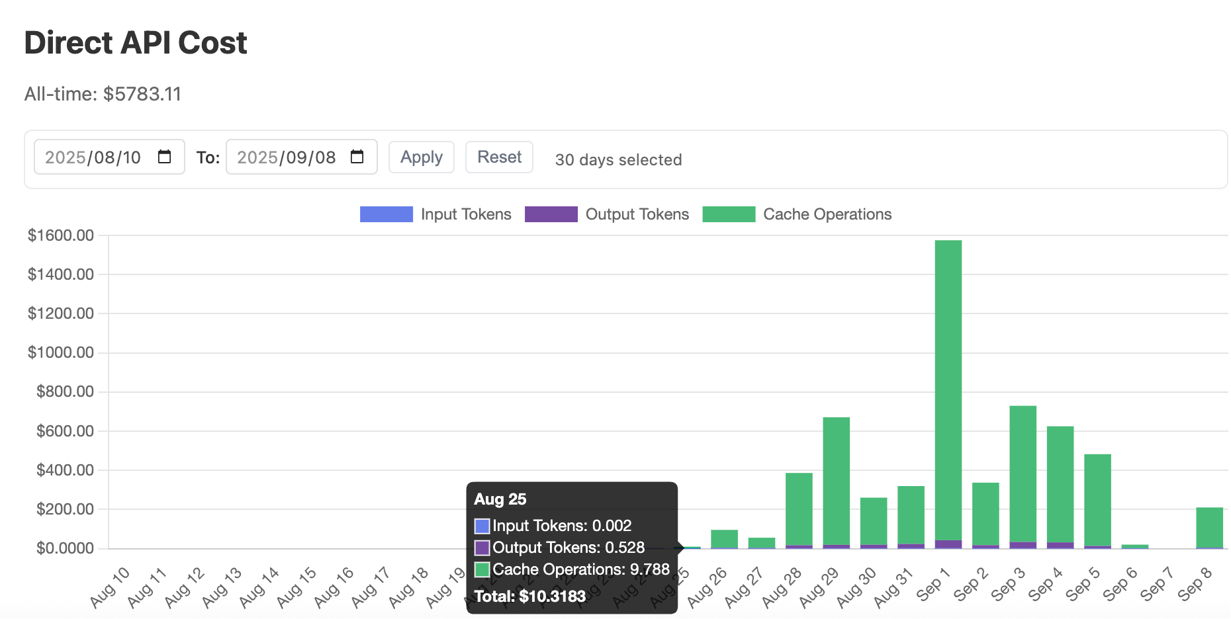Click the blue Input Tokens legend swatch
The image size is (1231, 619).
(387, 214)
